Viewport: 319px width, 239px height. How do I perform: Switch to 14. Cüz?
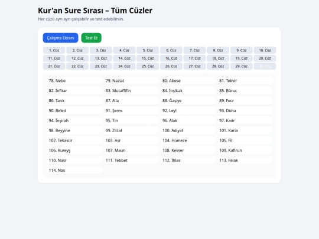[124, 58]
